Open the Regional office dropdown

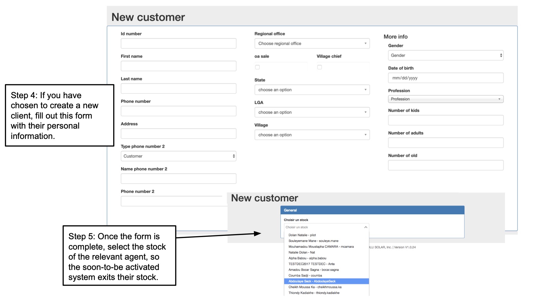[312, 43]
